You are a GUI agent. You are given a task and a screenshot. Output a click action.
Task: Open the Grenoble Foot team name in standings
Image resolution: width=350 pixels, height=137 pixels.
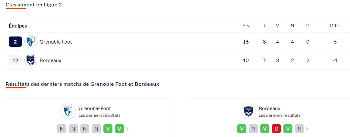tap(56, 42)
